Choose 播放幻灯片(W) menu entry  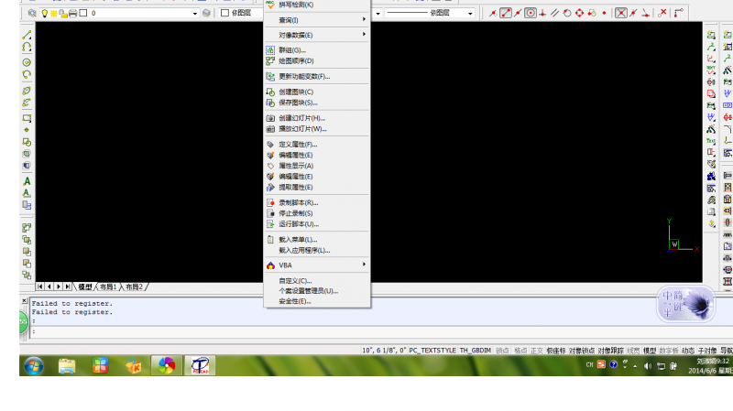tap(317, 129)
